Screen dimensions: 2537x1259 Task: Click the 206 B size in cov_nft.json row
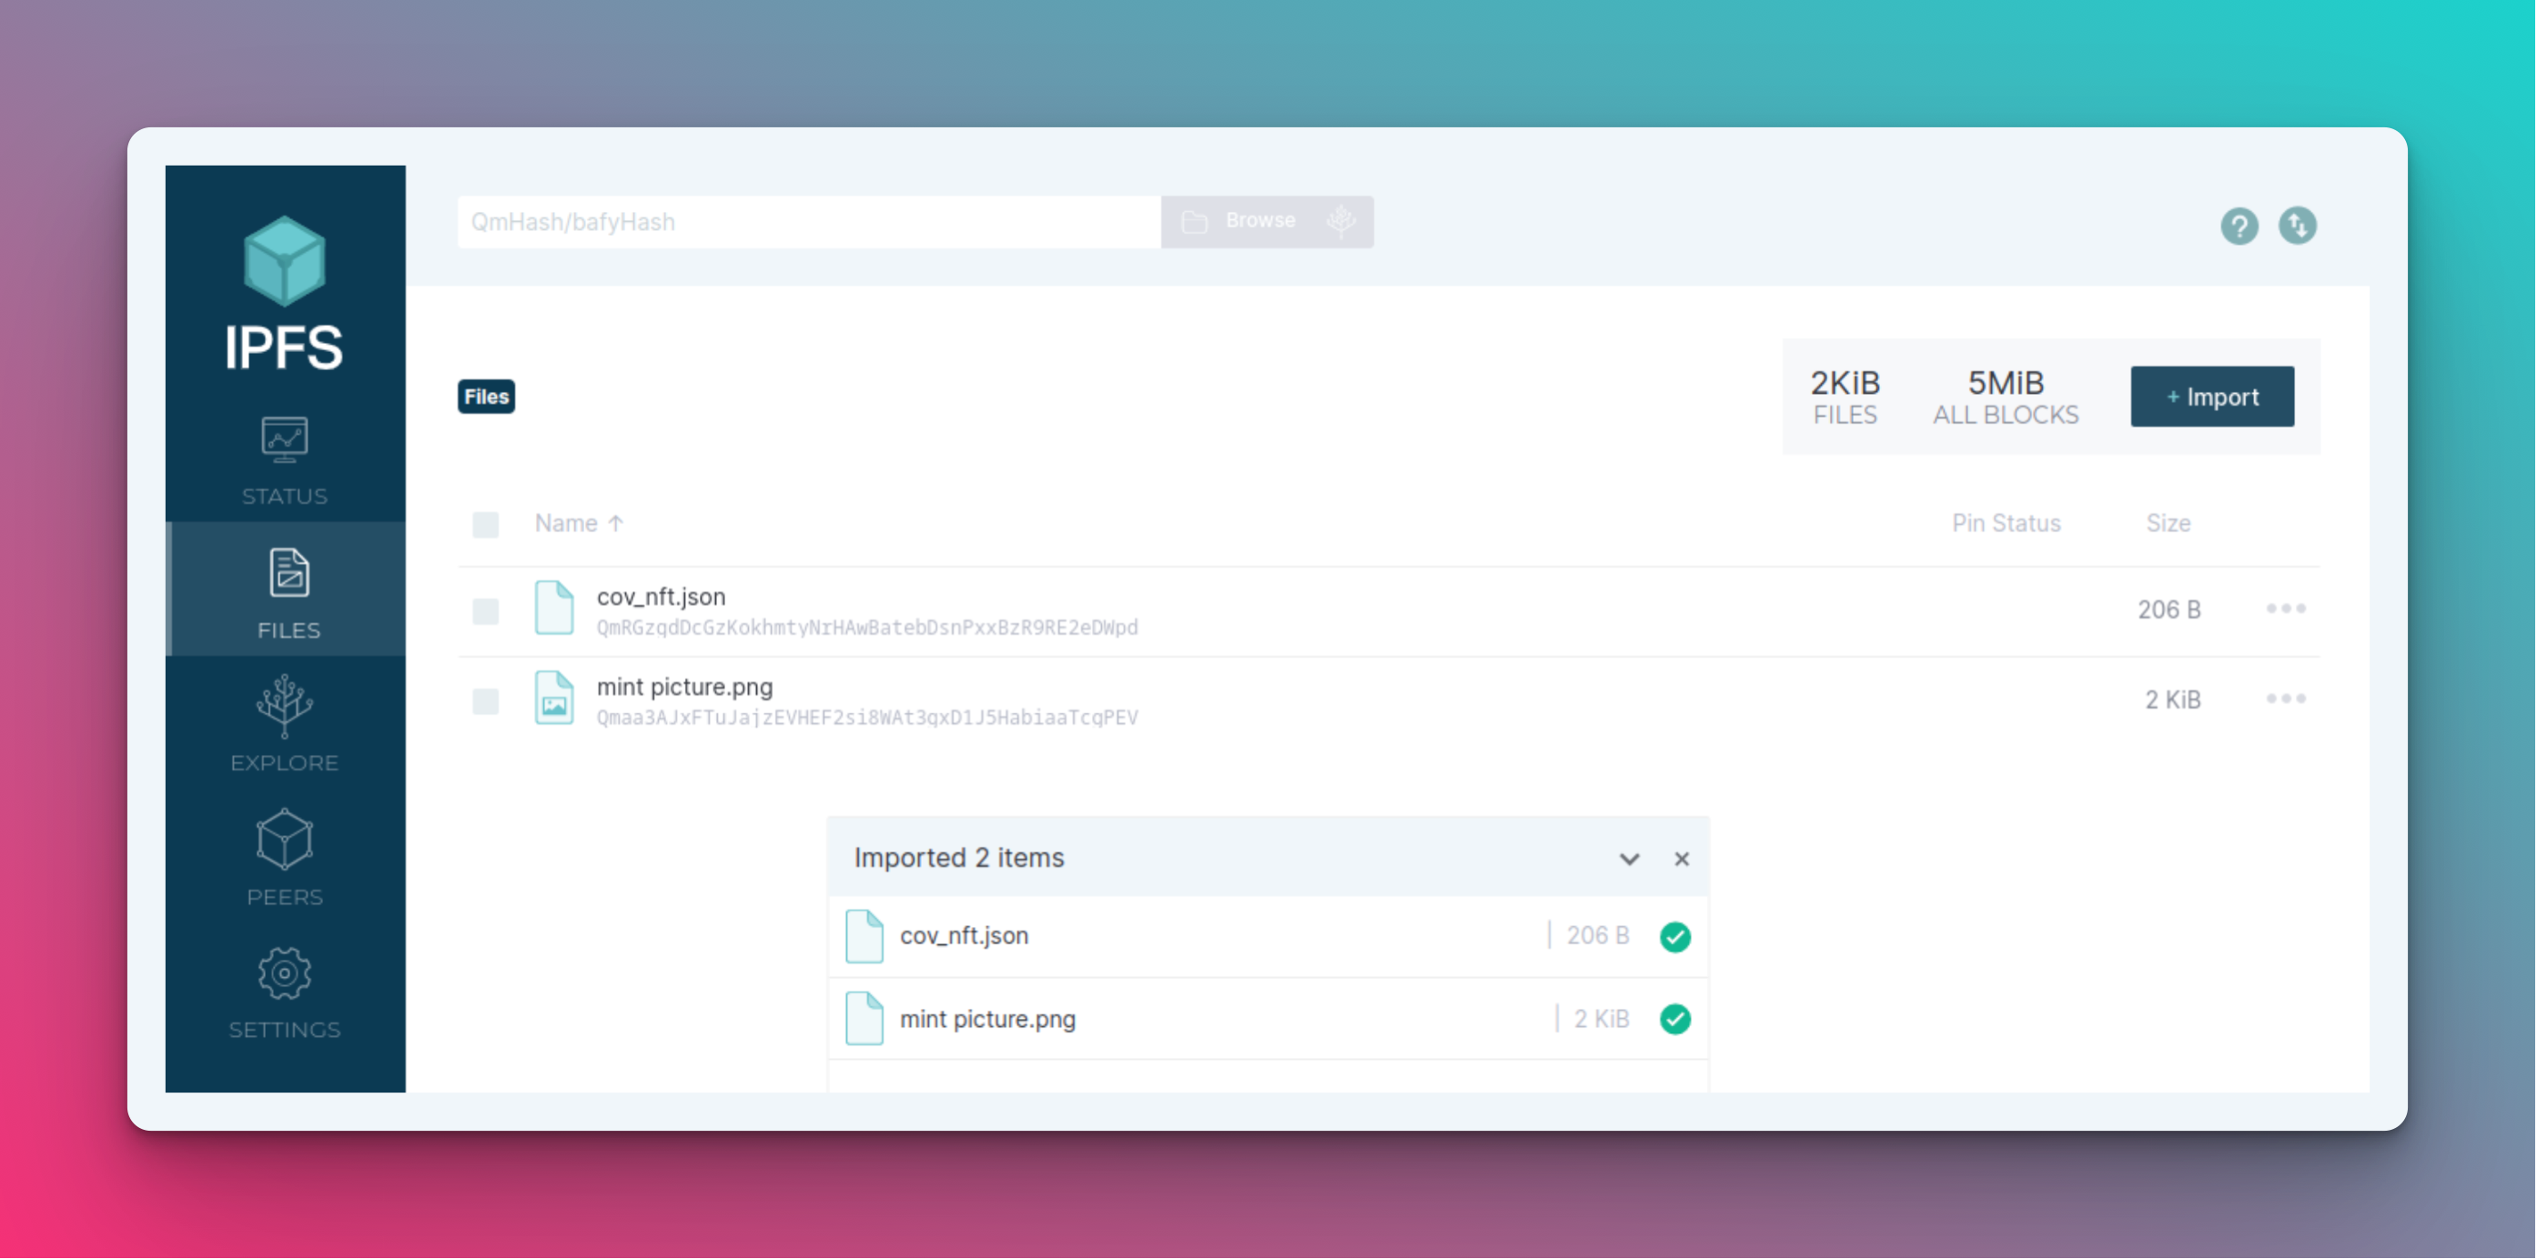2168,610
